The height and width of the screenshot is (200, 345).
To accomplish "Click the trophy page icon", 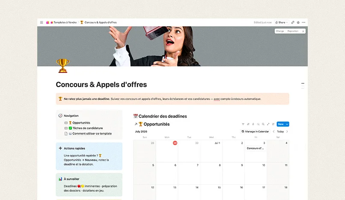I will [63, 66].
